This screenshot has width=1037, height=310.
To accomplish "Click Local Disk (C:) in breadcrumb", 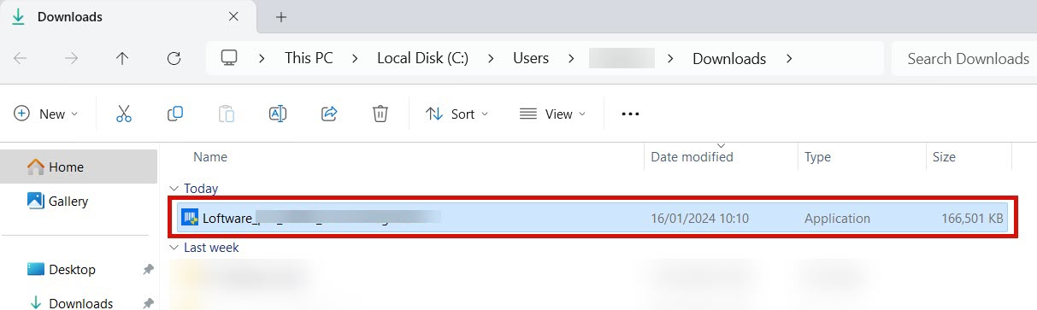I will coord(422,59).
